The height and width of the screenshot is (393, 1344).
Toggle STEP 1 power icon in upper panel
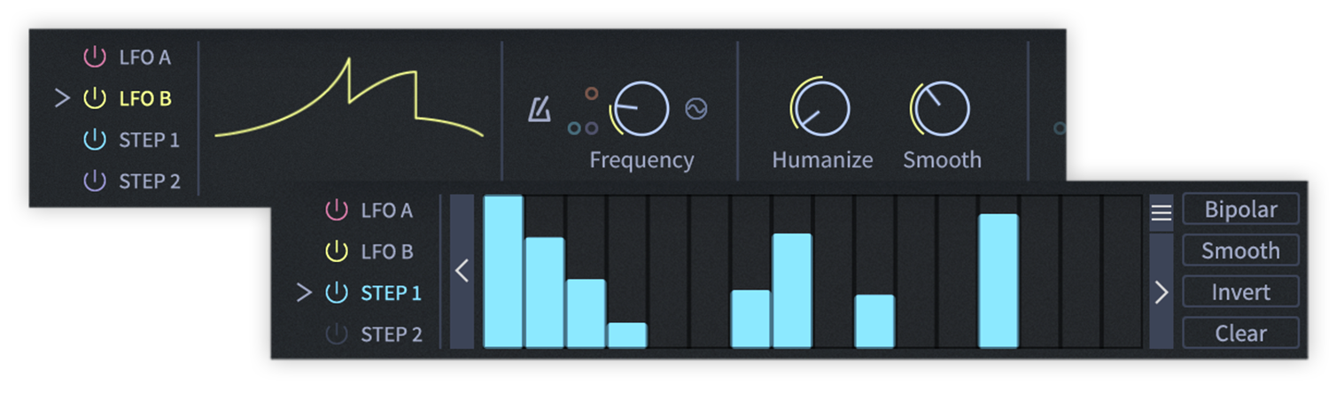click(x=94, y=140)
